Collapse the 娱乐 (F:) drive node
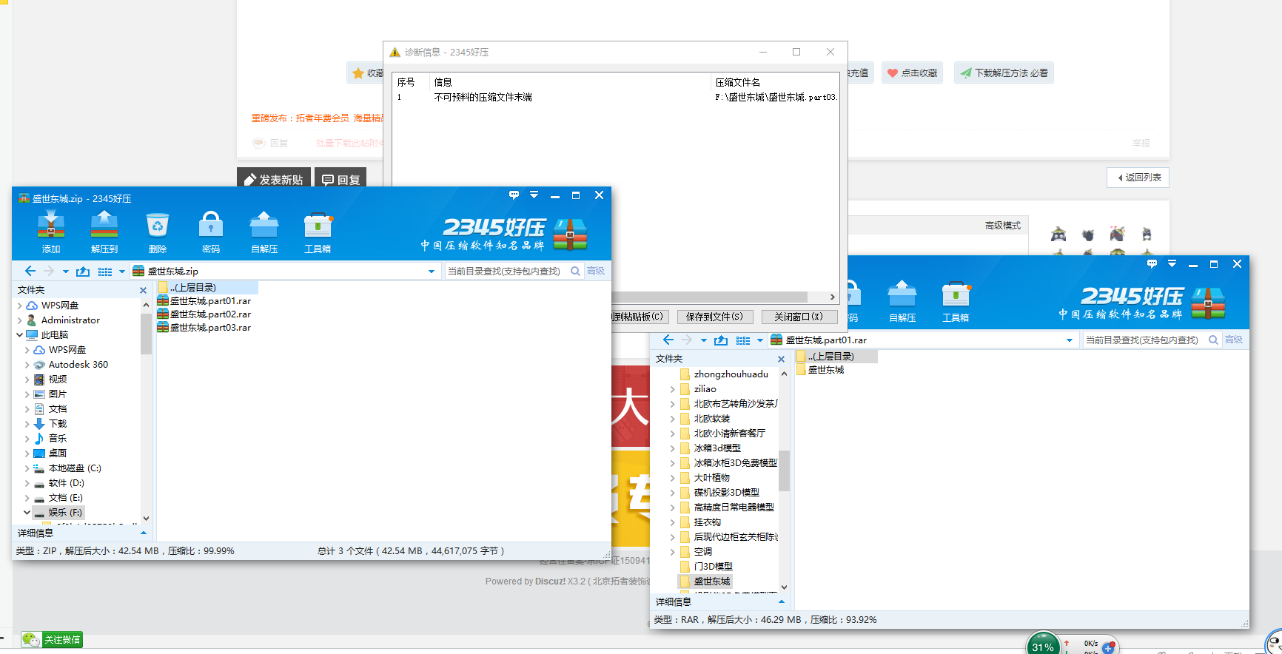Screen dimensions: 1282x654 (27, 513)
